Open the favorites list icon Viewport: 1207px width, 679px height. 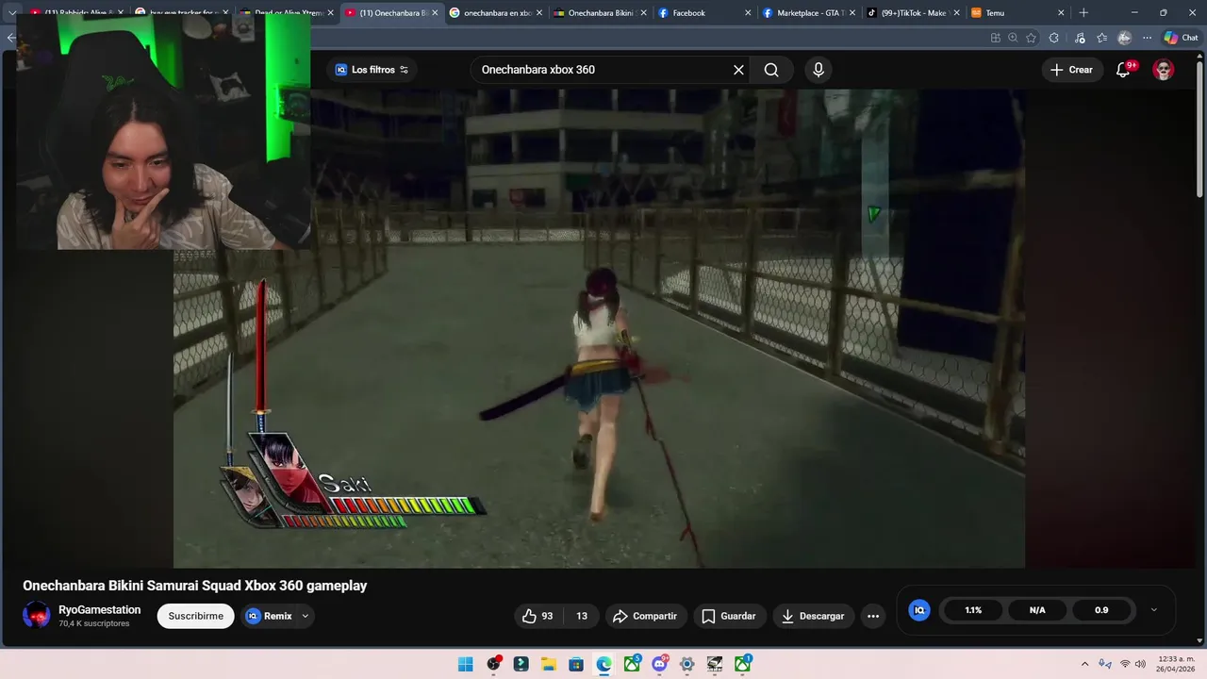(x=1101, y=38)
